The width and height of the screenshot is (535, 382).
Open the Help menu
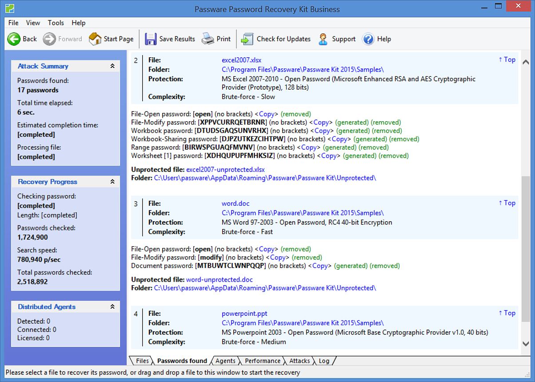click(79, 23)
